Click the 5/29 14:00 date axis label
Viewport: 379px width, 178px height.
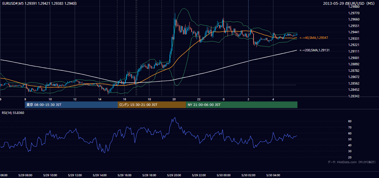click(x=100, y=175)
